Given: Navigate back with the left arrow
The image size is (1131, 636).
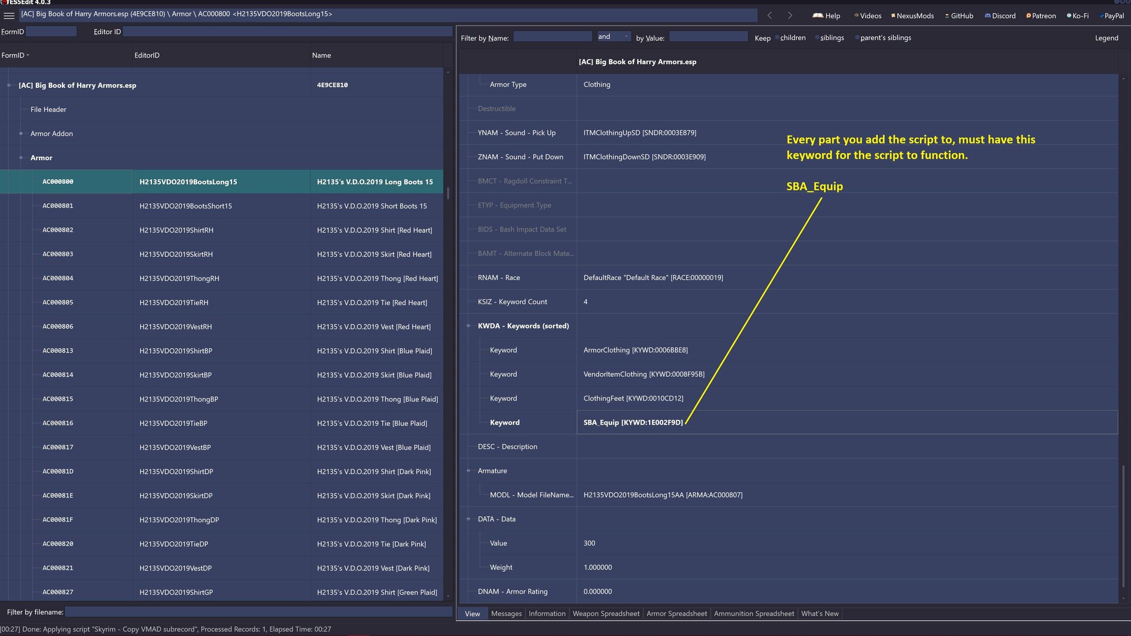Looking at the screenshot, I should coord(769,15).
